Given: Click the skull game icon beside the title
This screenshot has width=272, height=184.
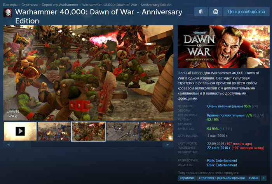Looking at the screenshot, I should [x=8, y=13].
